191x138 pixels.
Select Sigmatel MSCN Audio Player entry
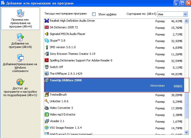114,34
